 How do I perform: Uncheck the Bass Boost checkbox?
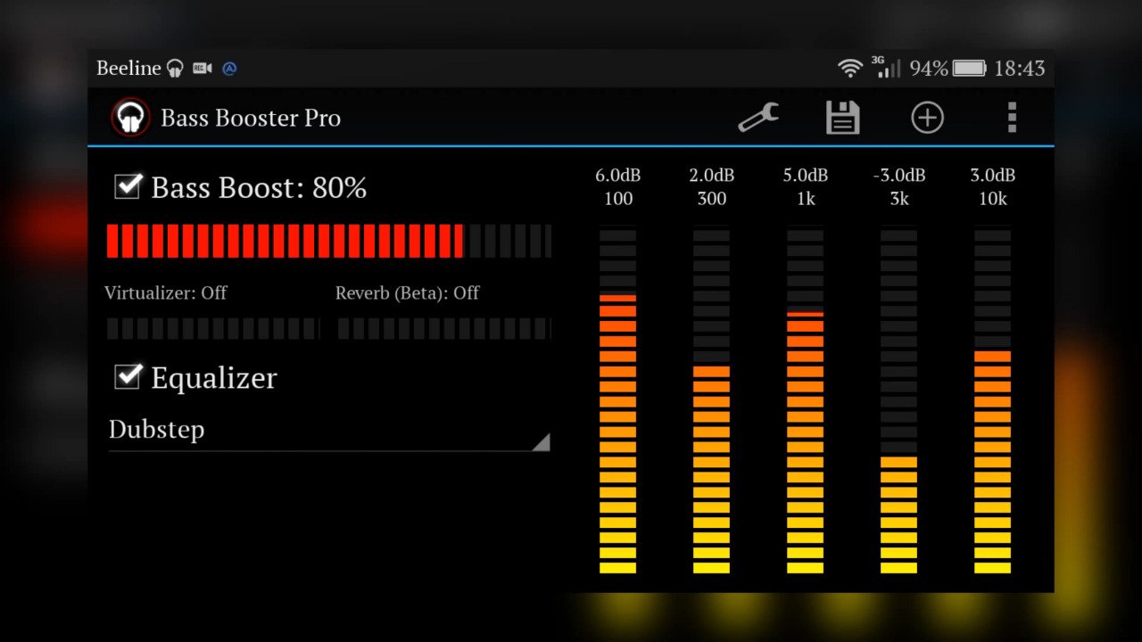click(x=128, y=186)
